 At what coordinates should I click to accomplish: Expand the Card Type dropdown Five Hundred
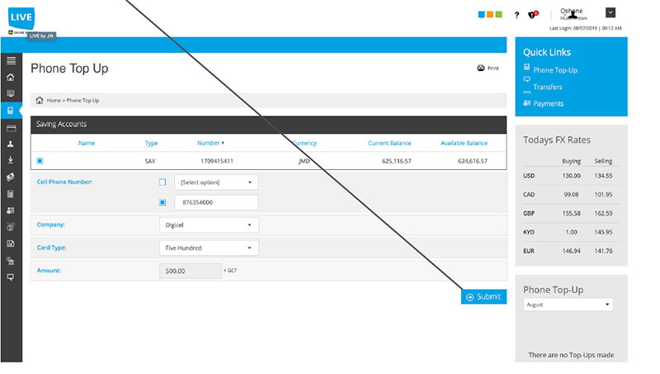pyautogui.click(x=209, y=248)
